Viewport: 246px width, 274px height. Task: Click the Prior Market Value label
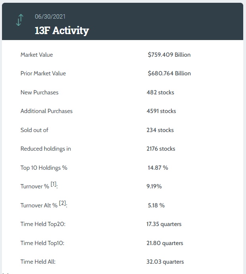(x=43, y=73)
